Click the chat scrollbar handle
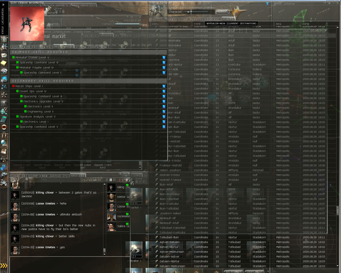 click(104, 251)
